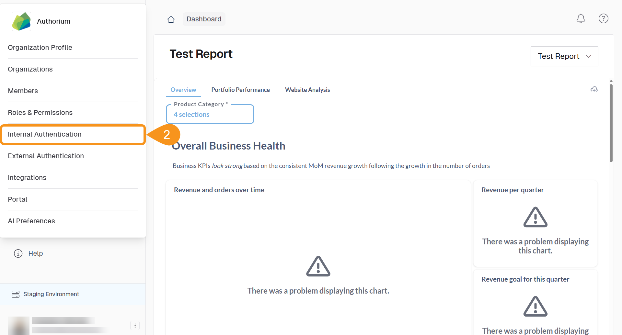The height and width of the screenshot is (335, 622).
Task: Open the Integrations page
Action: coord(27,177)
